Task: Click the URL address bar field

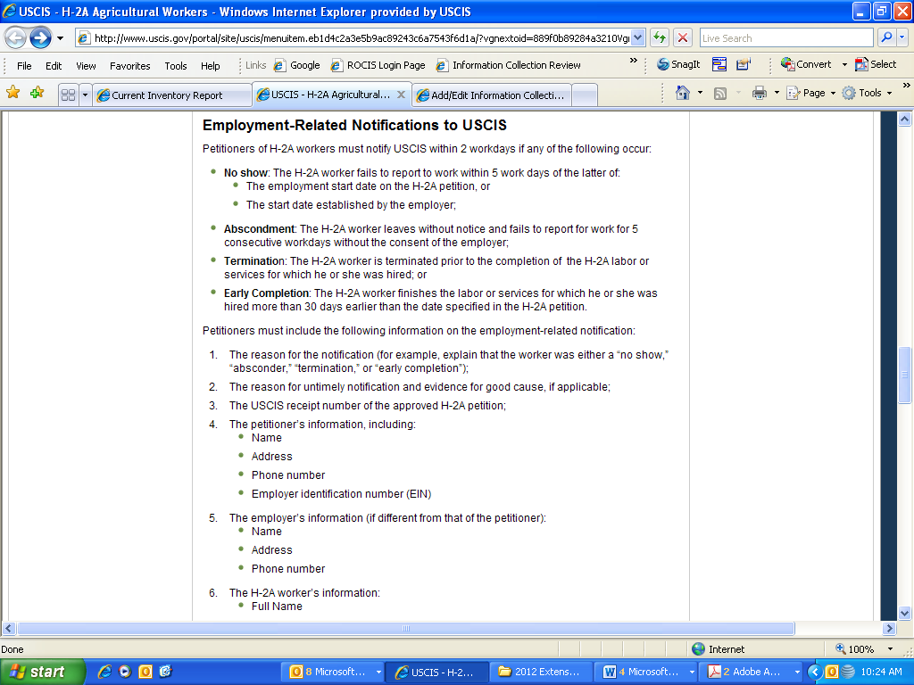Action: (x=354, y=38)
